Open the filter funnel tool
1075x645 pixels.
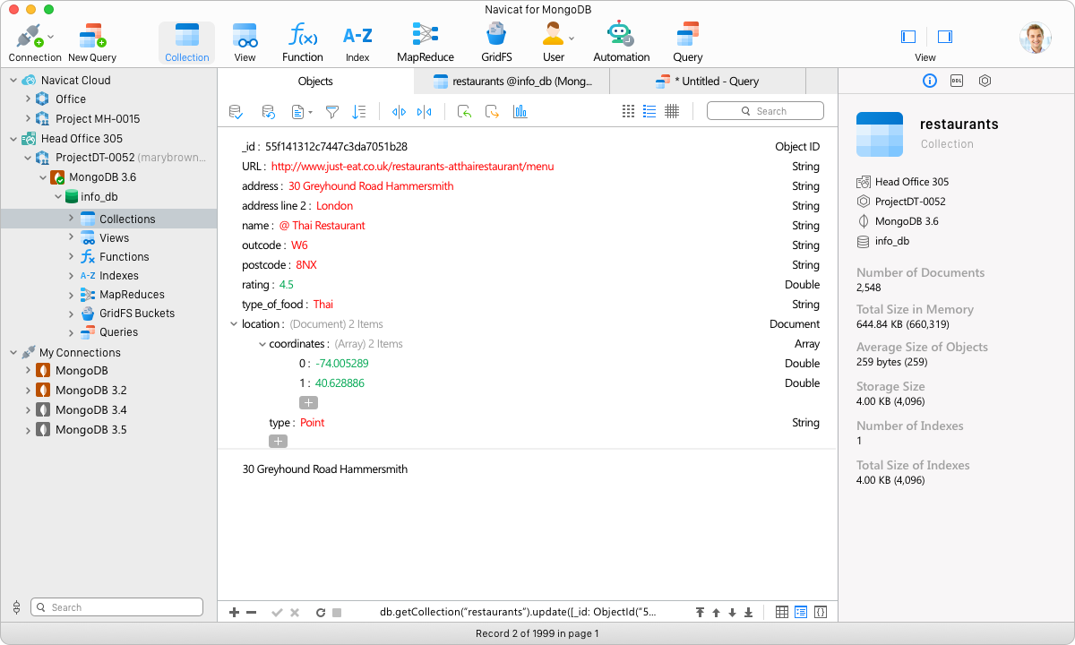coord(332,112)
